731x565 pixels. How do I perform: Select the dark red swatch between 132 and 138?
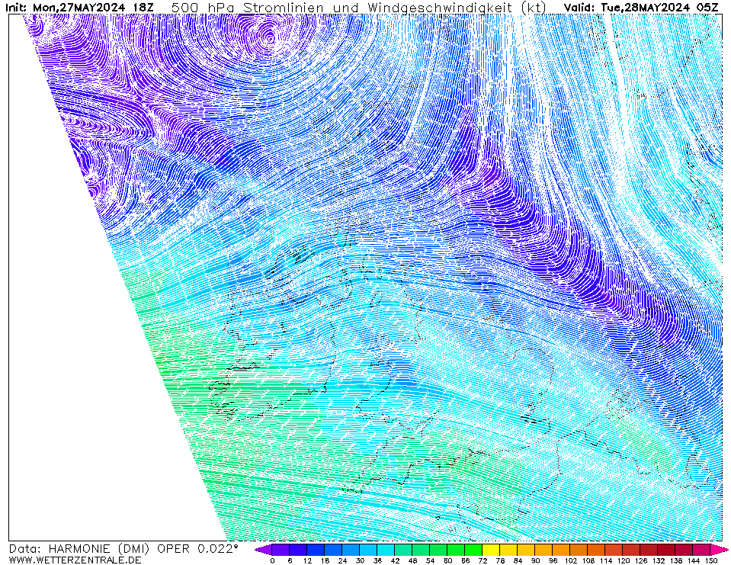667,550
